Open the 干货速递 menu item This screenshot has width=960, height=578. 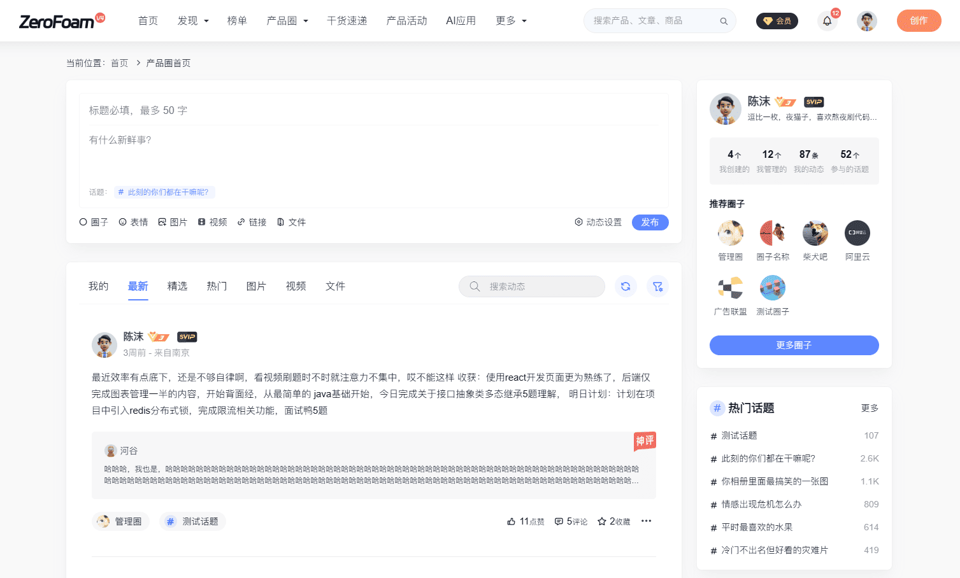(x=347, y=20)
